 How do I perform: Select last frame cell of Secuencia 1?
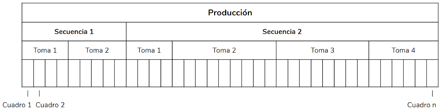coord(120,73)
